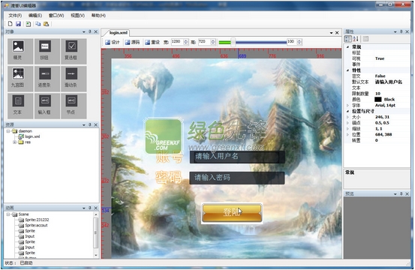Open the 对象 panel options dropdown
The height and width of the screenshot is (270, 415).
coord(84,32)
